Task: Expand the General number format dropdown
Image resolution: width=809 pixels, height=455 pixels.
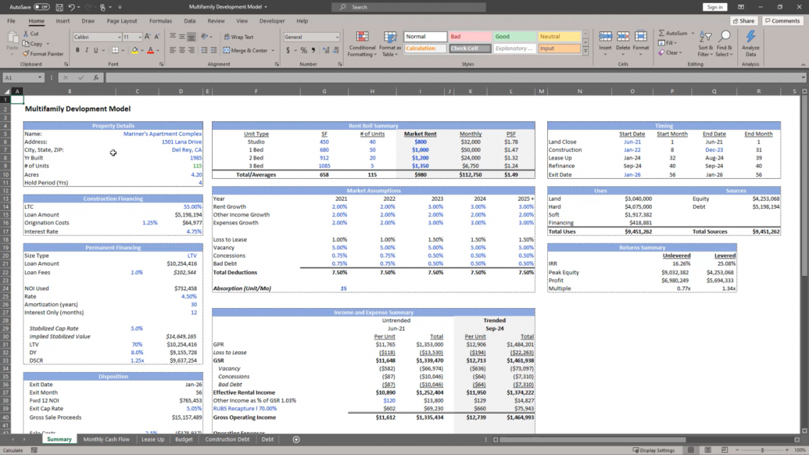Action: [336, 37]
